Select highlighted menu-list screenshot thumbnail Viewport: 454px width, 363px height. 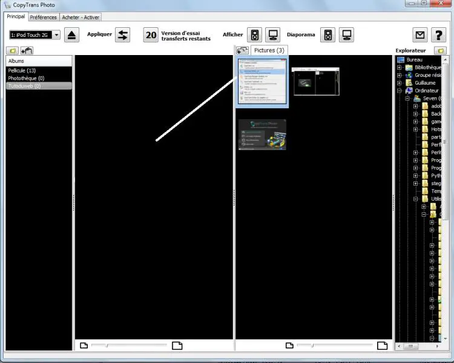pyautogui.click(x=262, y=81)
